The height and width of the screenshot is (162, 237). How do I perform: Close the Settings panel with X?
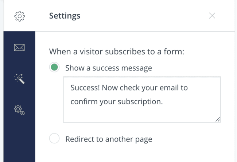[212, 16]
